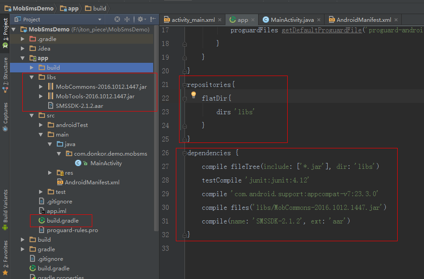Place cursor in dirs 'libs' on line 23
The height and width of the screenshot is (279, 424).
pos(235,112)
